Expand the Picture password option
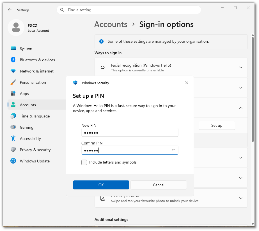Viewport: 259px width, 231px height. [241, 198]
